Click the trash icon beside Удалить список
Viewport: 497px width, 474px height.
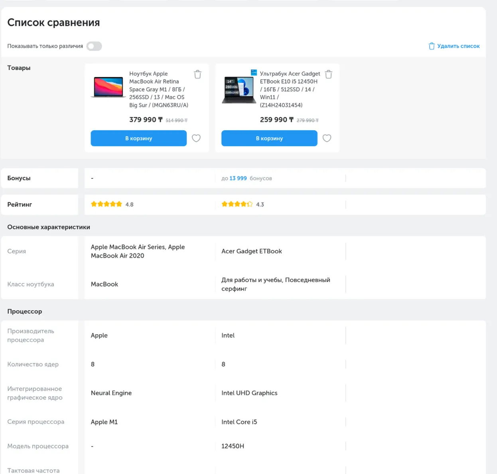[432, 46]
